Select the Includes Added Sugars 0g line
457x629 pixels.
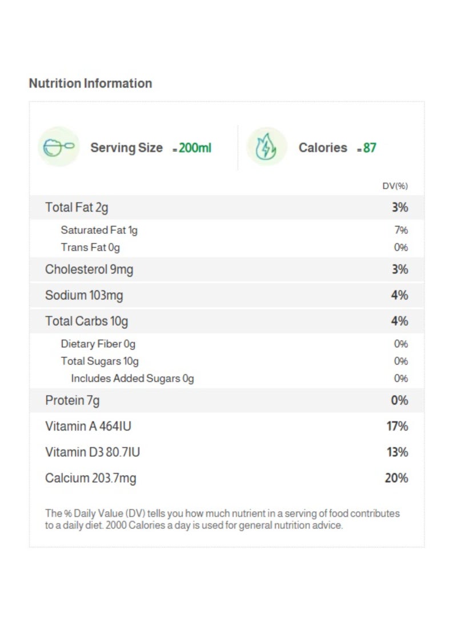(x=132, y=379)
